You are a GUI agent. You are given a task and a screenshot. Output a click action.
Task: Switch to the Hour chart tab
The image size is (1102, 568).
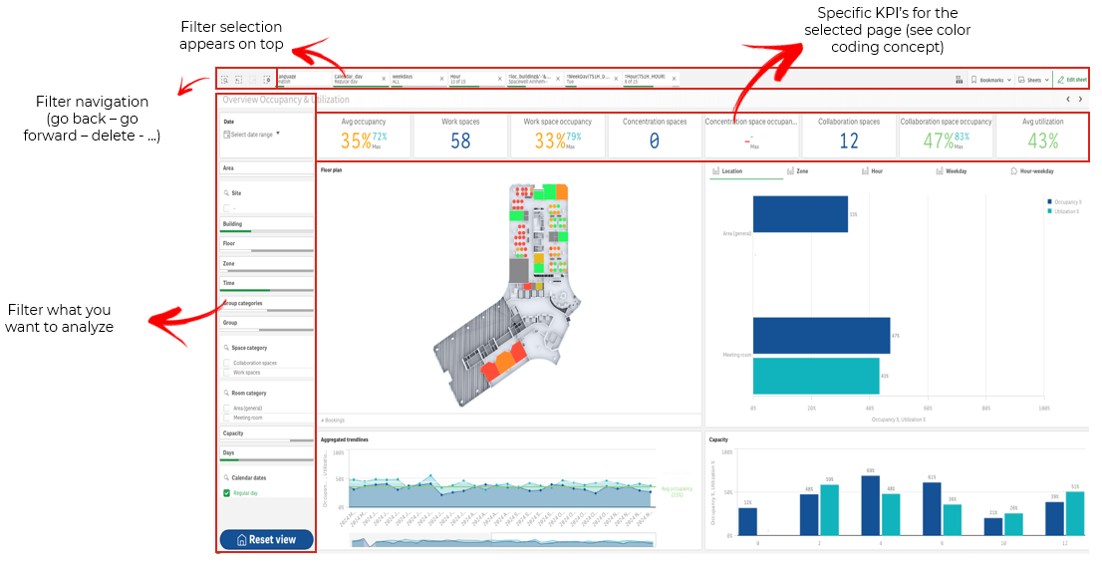tap(872, 170)
